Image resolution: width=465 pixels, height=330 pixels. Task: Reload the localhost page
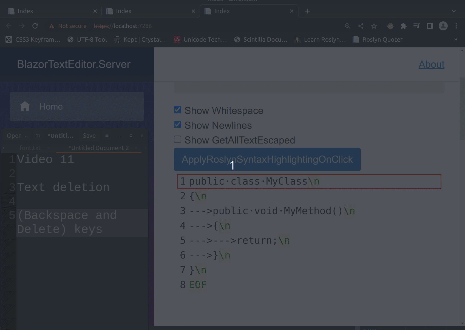click(x=35, y=26)
